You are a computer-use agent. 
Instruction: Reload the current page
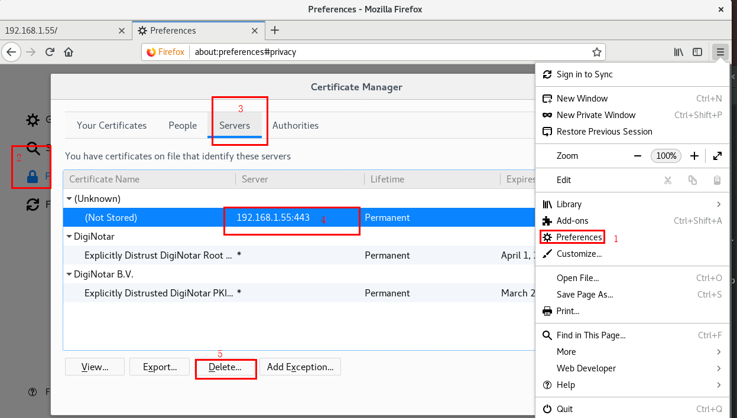click(x=50, y=52)
